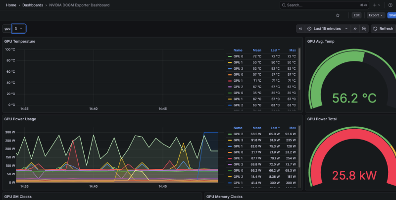Sort temperature legend by Mean column
Viewport: 396px width, 200px height.
pyautogui.click(x=257, y=50)
